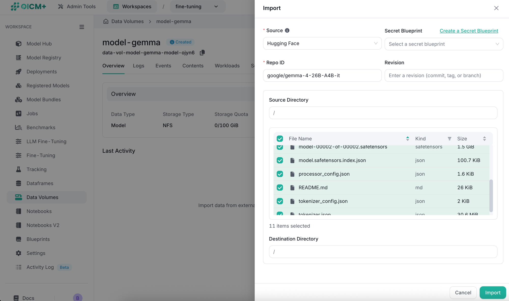Copy the data volume ID icon

pyautogui.click(x=202, y=53)
